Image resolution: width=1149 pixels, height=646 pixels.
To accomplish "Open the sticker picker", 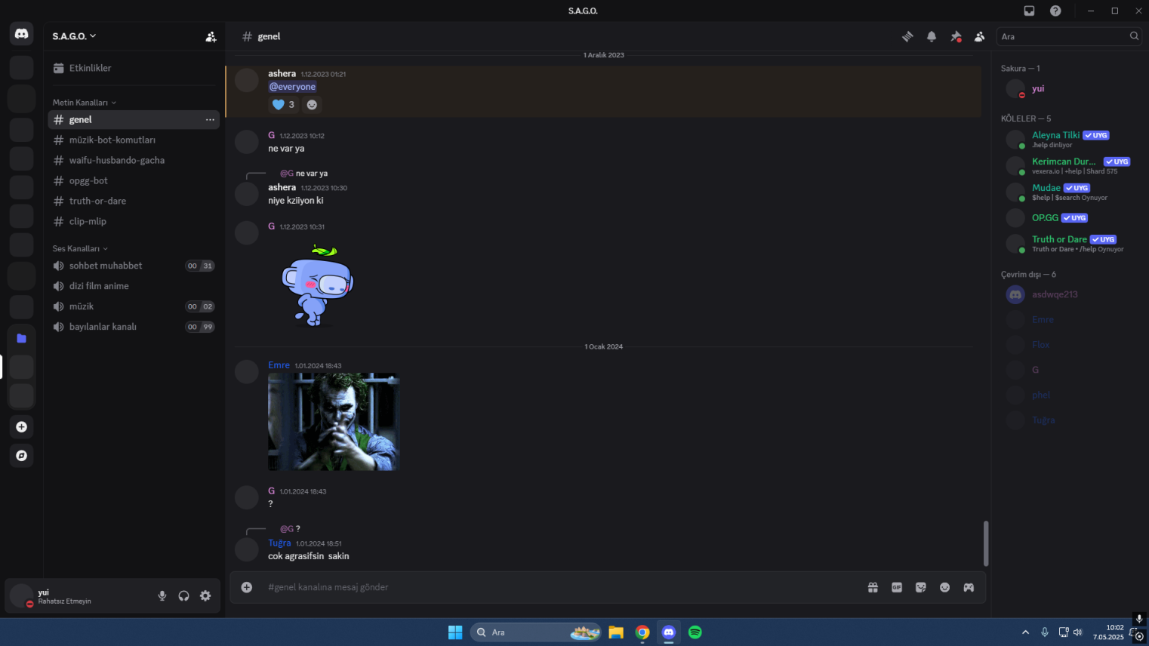I will pyautogui.click(x=921, y=587).
